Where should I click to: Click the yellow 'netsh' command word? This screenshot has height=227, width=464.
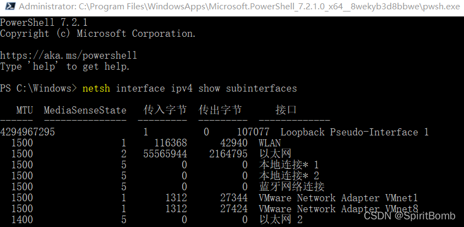(x=96, y=88)
